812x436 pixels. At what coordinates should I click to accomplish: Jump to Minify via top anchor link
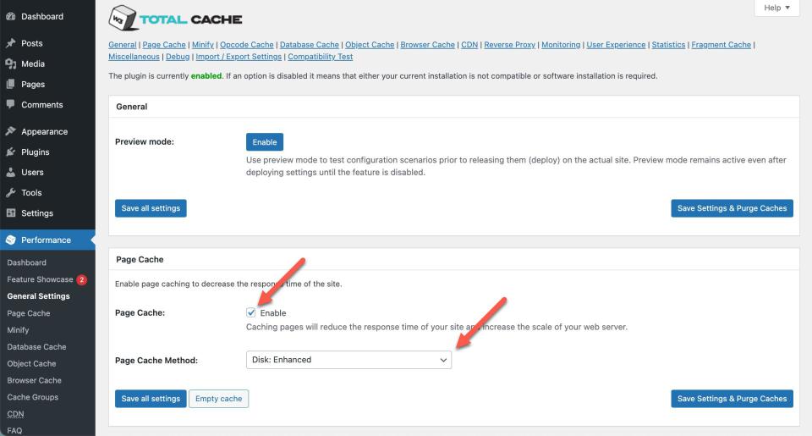point(204,45)
